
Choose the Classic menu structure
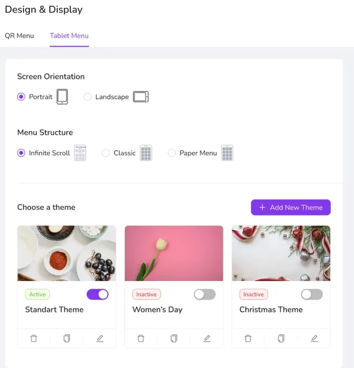tap(106, 153)
